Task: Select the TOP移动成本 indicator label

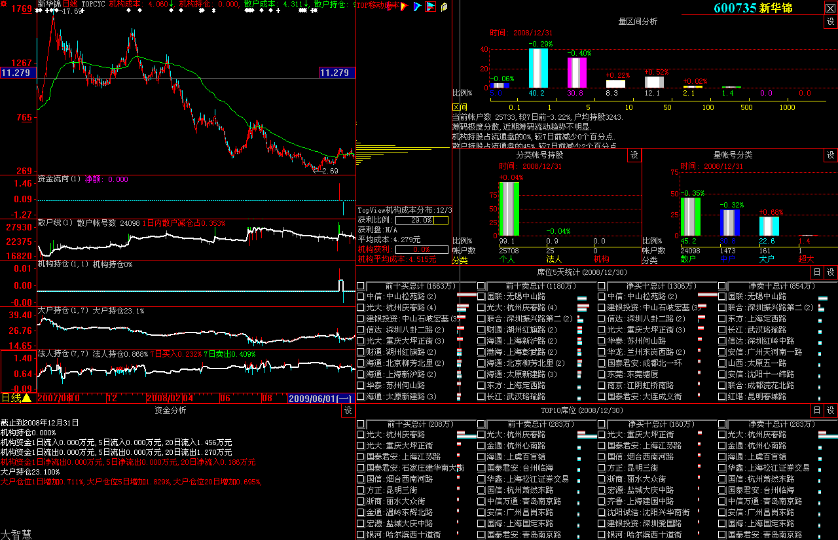Action: tap(376, 5)
